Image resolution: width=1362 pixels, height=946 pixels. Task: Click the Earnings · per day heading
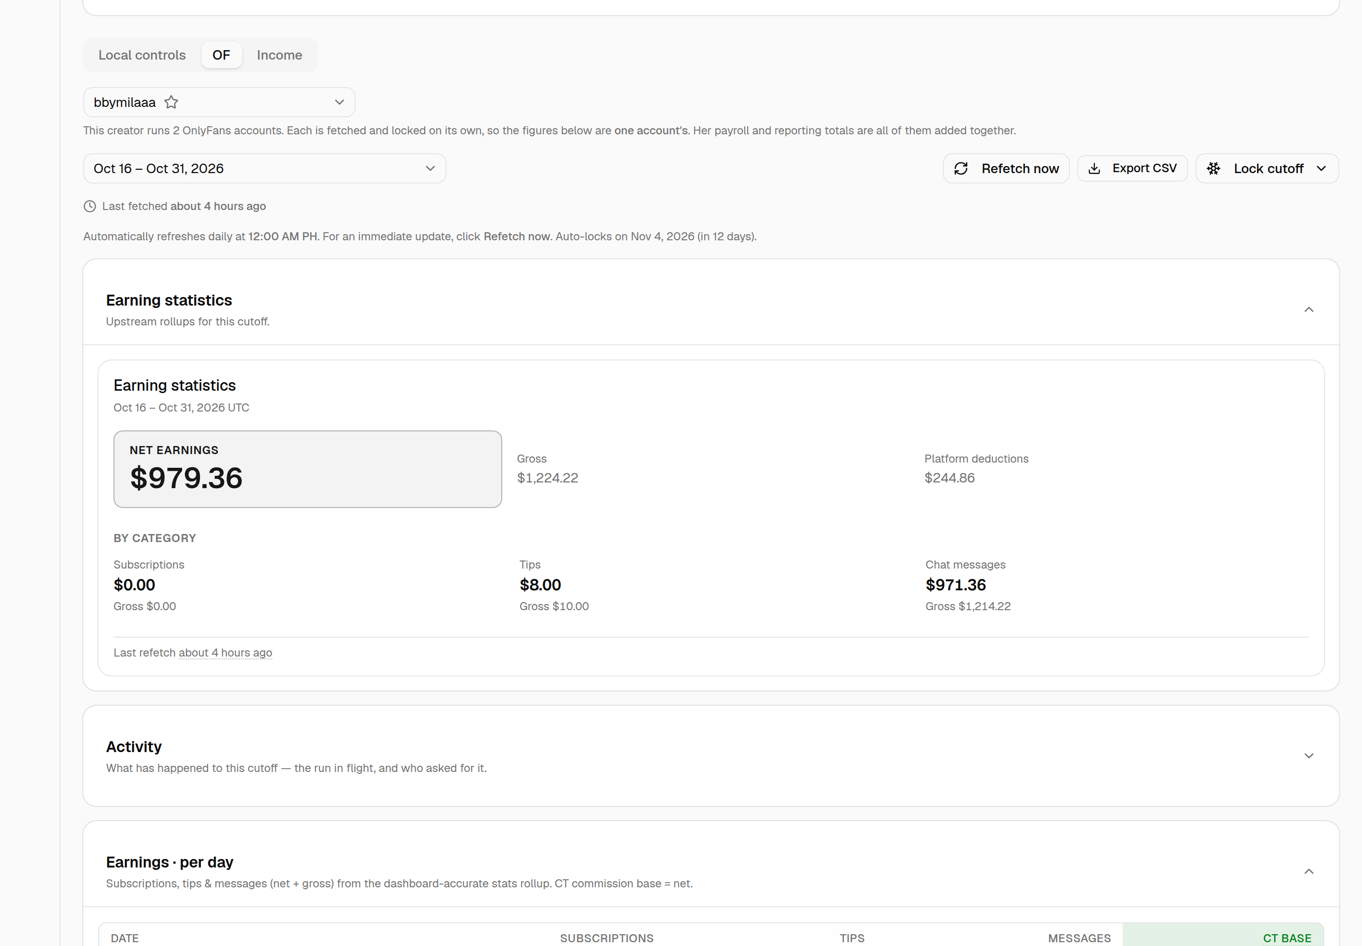tap(169, 862)
